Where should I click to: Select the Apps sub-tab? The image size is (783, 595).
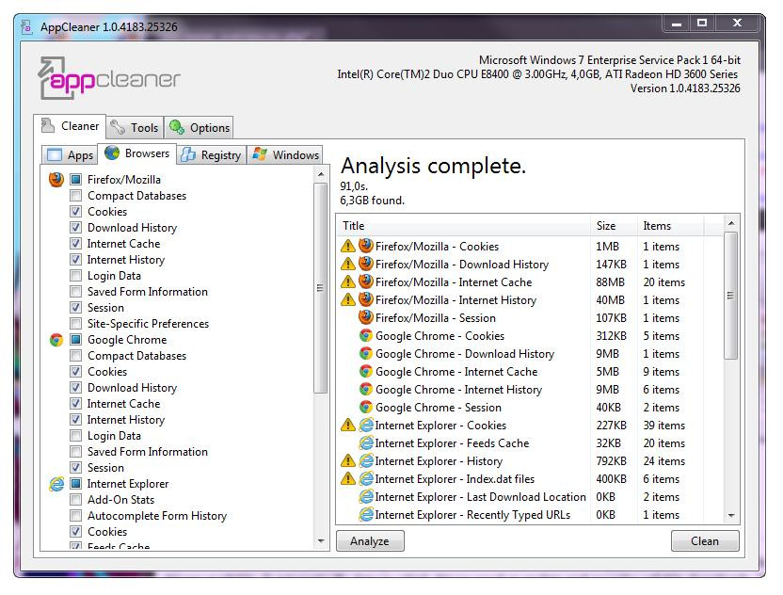pos(69,155)
